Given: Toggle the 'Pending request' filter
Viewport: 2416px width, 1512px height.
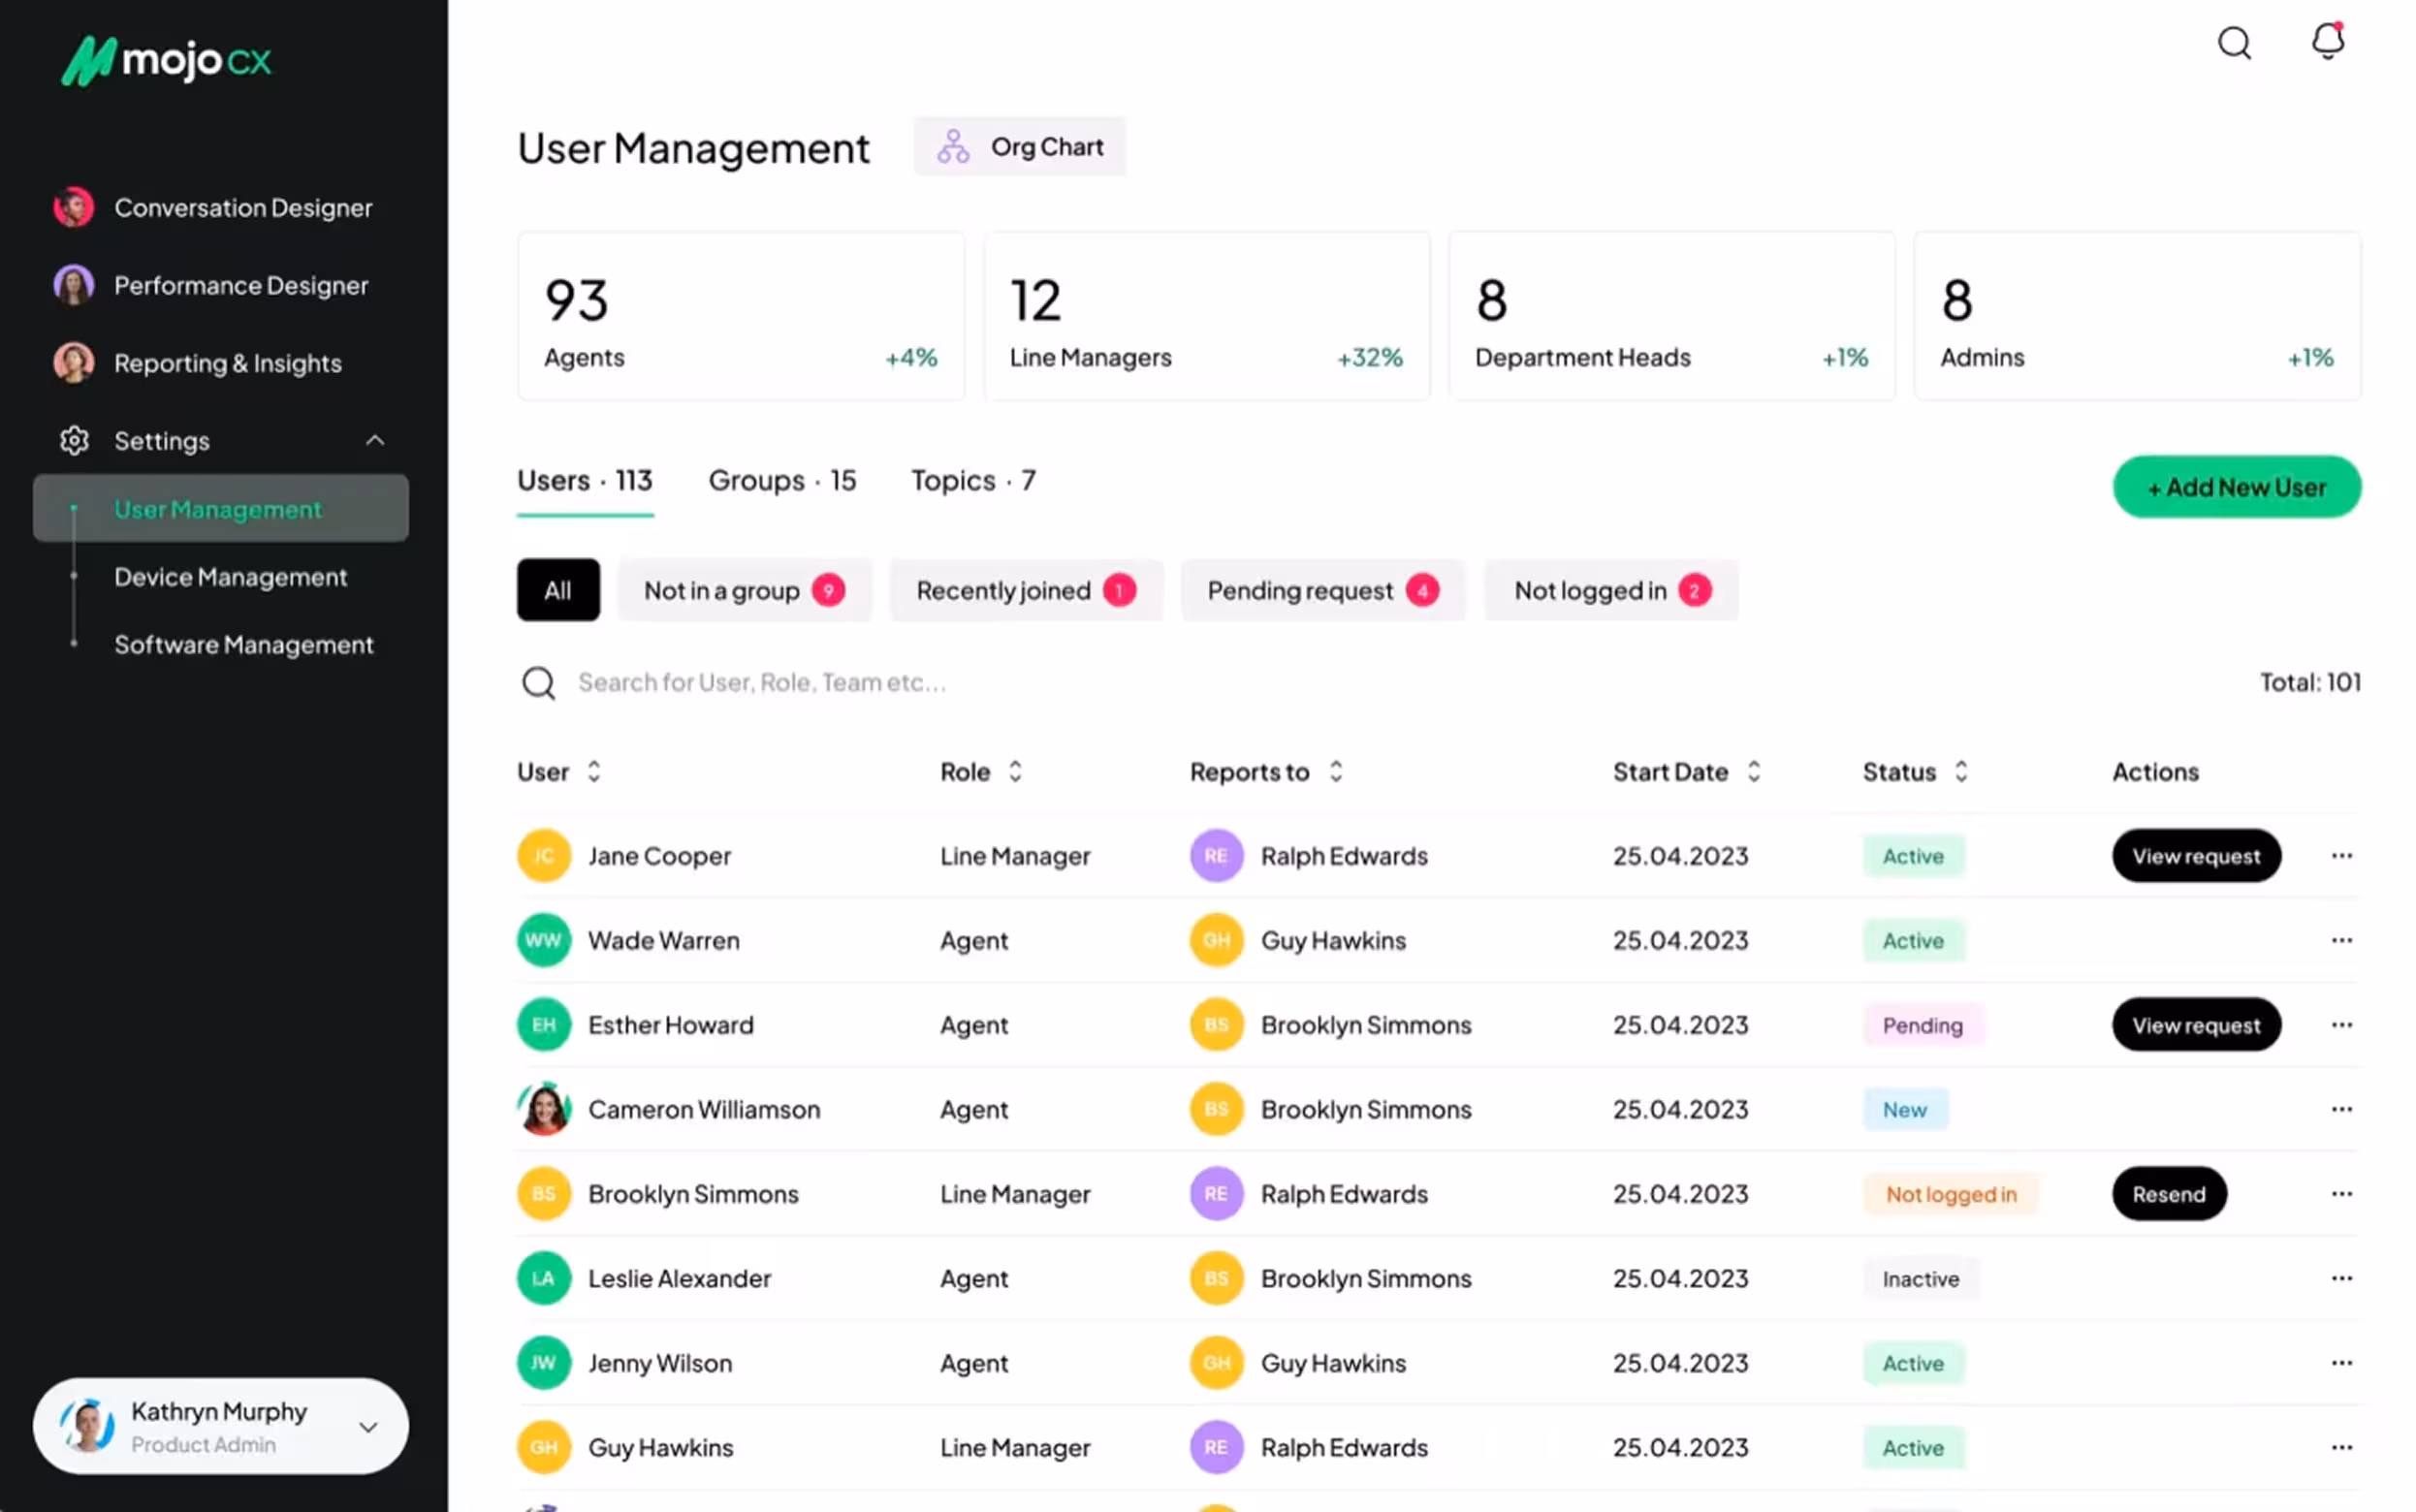Looking at the screenshot, I should click(1322, 590).
